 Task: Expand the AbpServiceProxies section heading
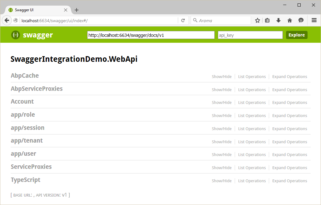[37, 89]
